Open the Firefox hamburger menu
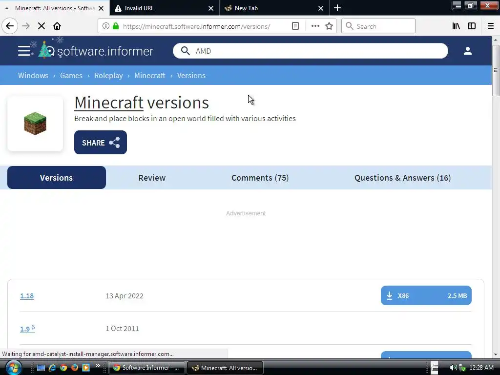The height and width of the screenshot is (375, 500). click(491, 26)
